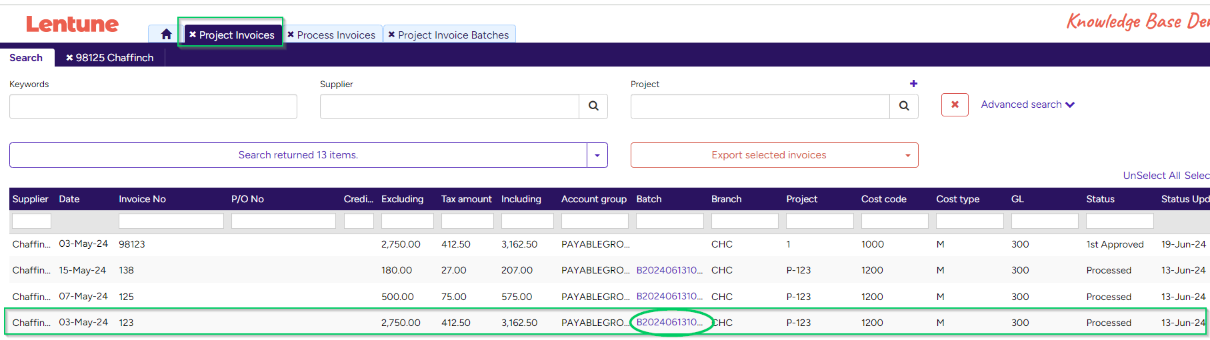Close the Project Invoice Batches tab with its X
The width and height of the screenshot is (1210, 340).
(391, 35)
